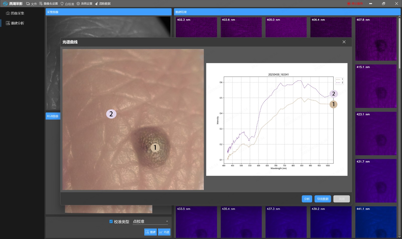Click the 光谱 spectrum button
This screenshot has width=402, height=239.
click(x=164, y=232)
